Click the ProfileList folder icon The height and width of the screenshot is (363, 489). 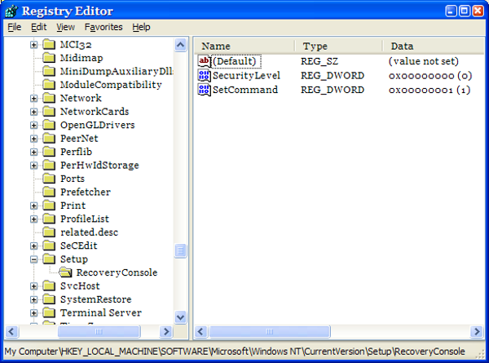(x=49, y=219)
